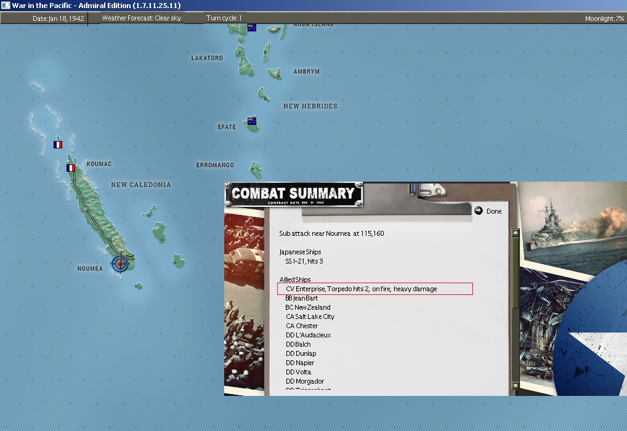Click the Australian flag base at Efate
The image size is (627, 431).
[251, 121]
